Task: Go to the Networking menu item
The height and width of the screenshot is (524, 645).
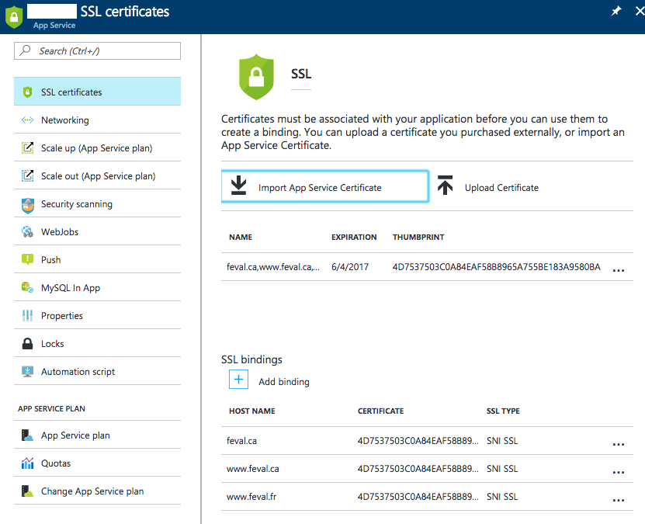Action: click(x=98, y=120)
